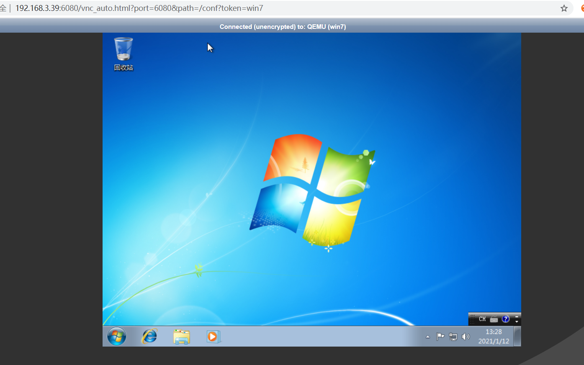Launch Internet Explorer from the taskbar
Viewport: 584px width, 365px height.
click(149, 336)
